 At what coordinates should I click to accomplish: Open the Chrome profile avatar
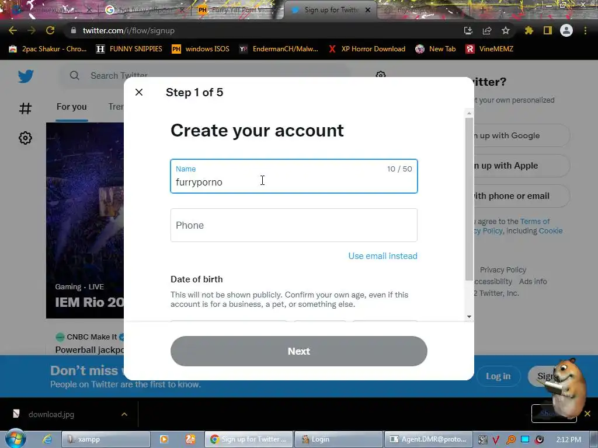click(566, 30)
